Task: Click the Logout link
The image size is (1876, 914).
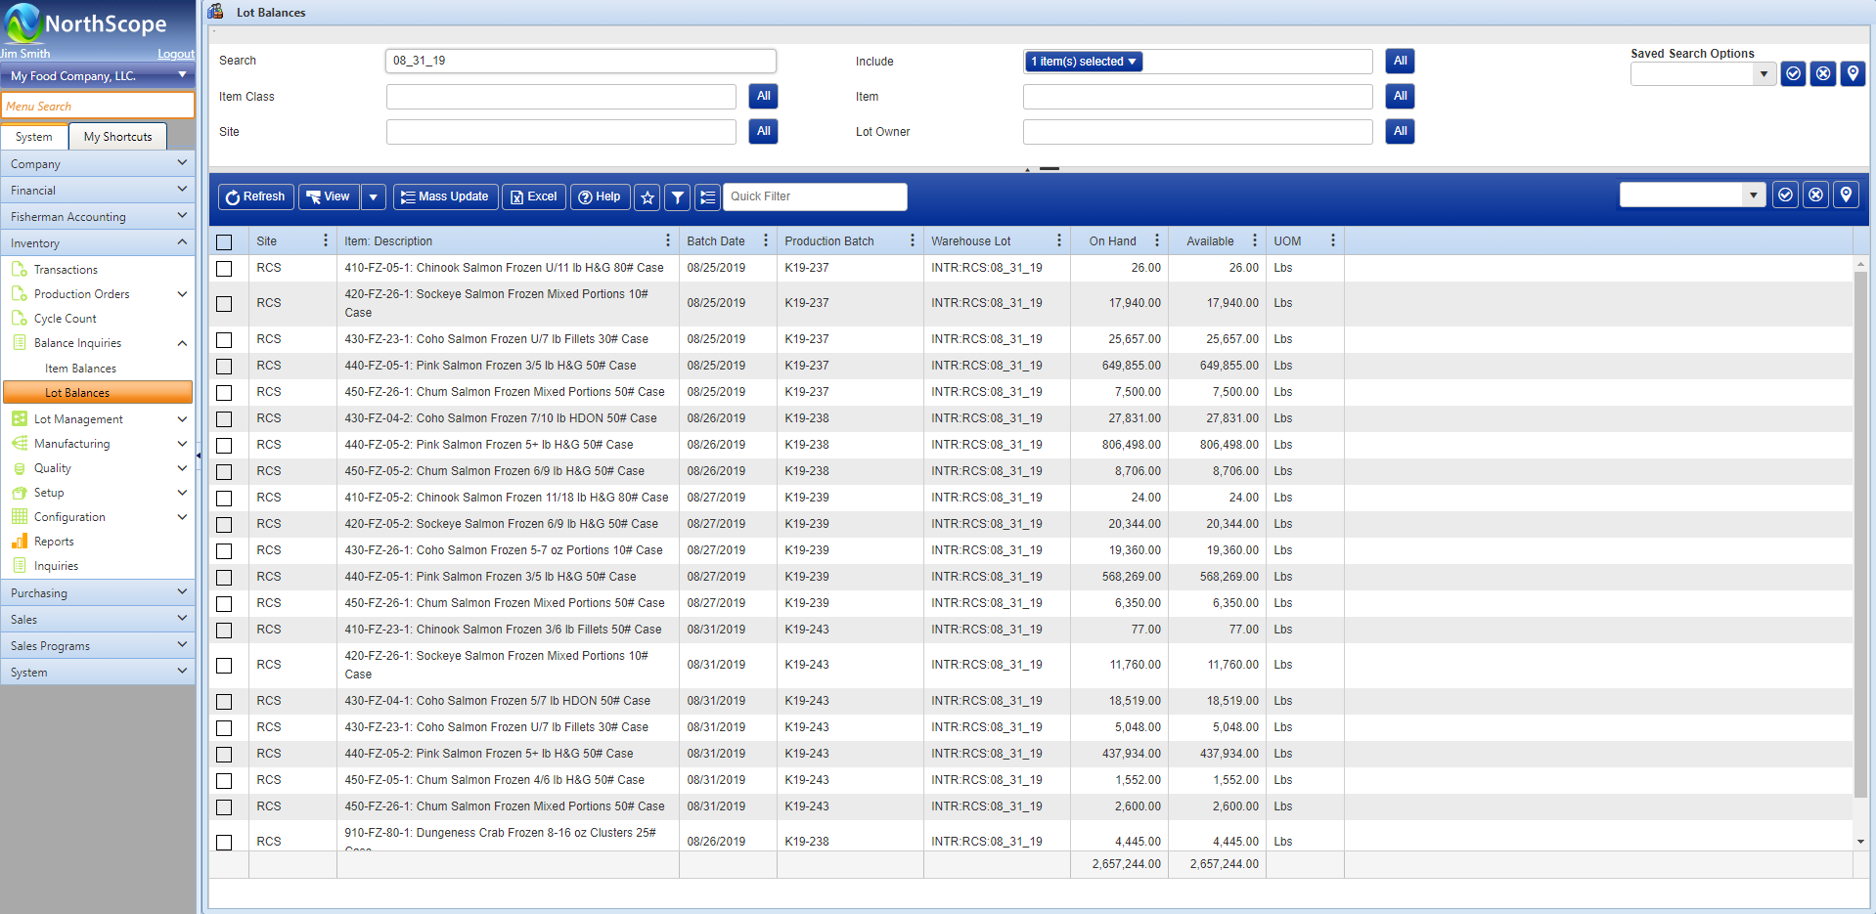Action: 175,54
